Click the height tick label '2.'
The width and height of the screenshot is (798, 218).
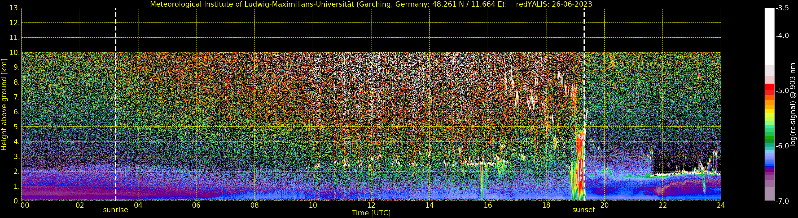[x=16, y=171]
